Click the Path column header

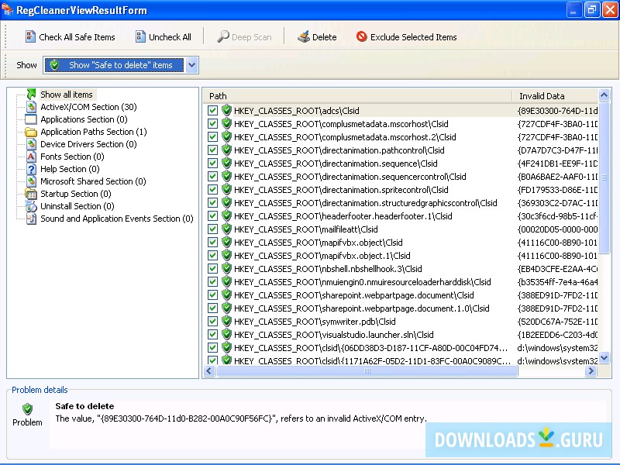pyautogui.click(x=357, y=95)
